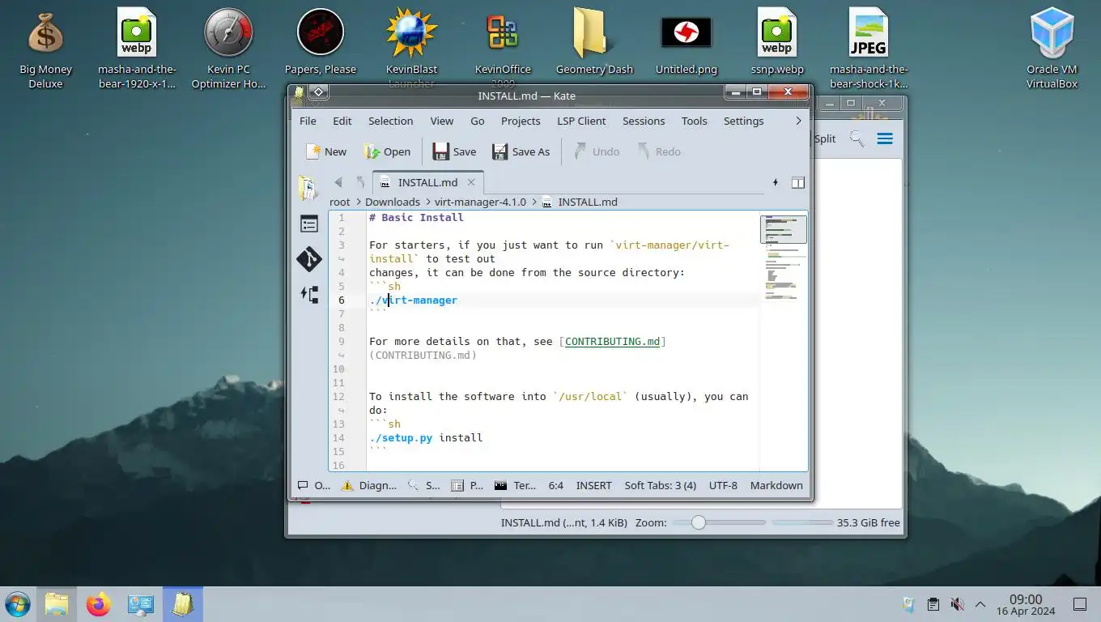Click the muted volume icon in system tray

point(957,604)
